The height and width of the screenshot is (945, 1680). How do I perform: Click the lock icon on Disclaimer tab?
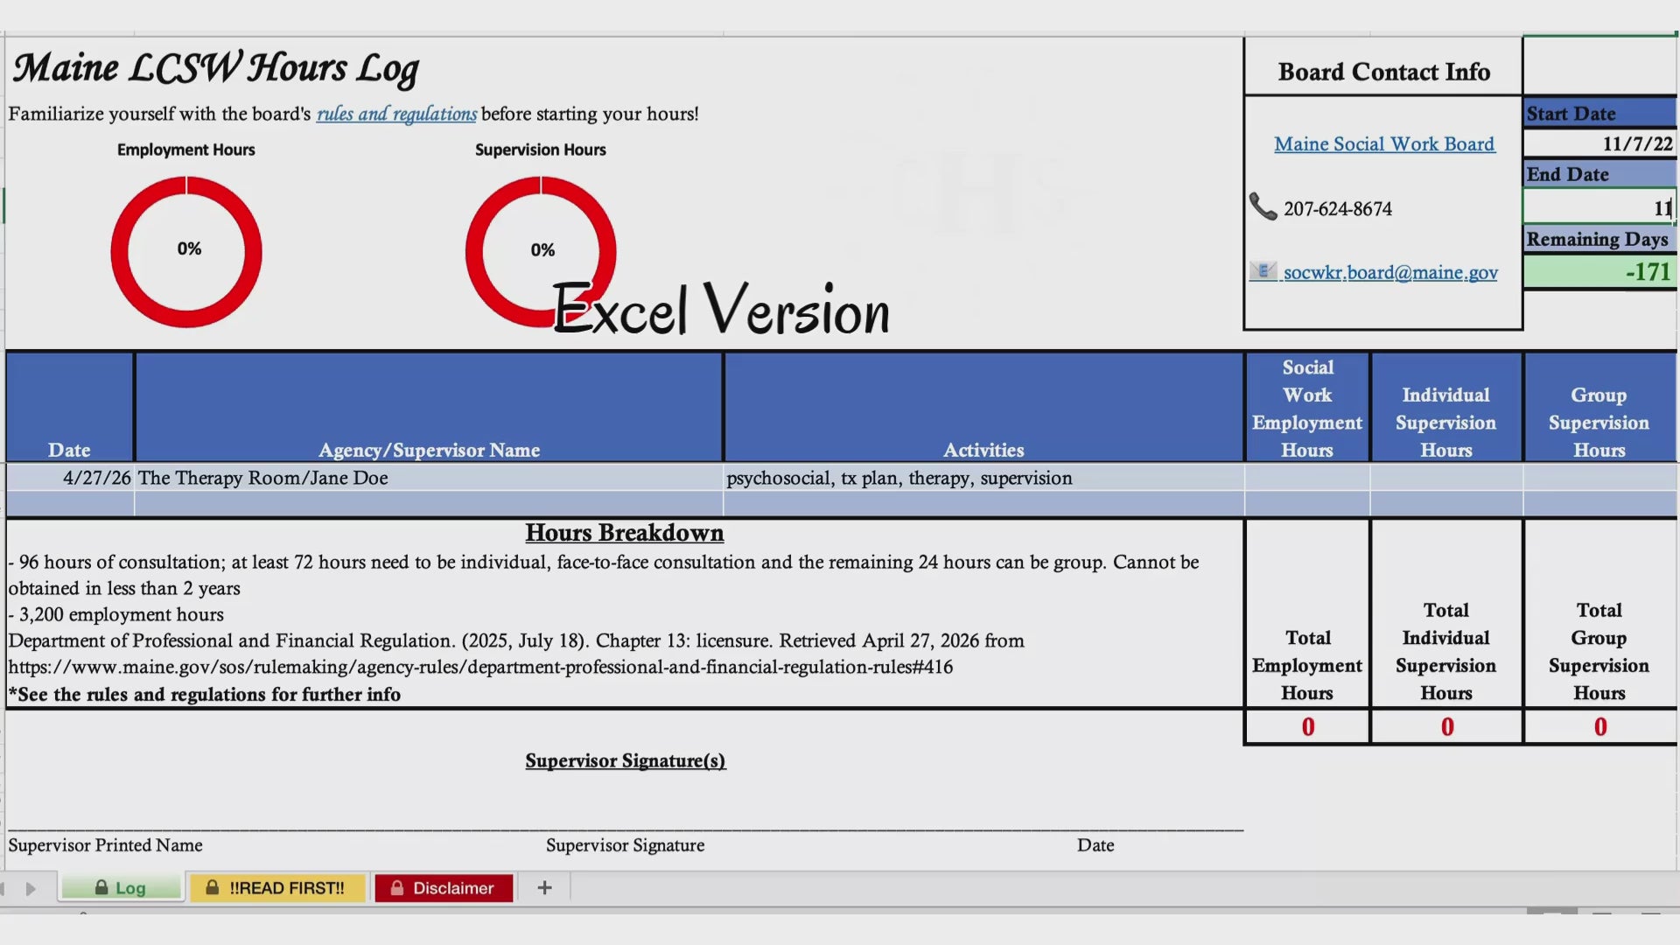tap(397, 887)
